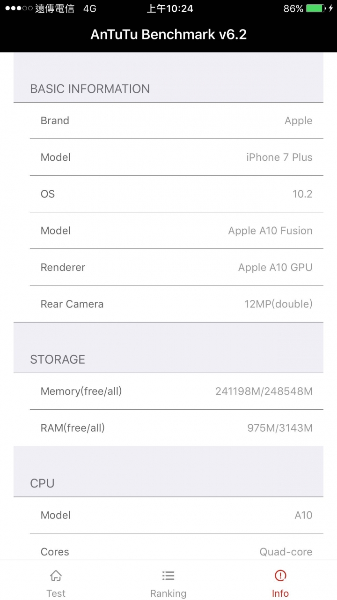This screenshot has width=337, height=600.
Task: Switch to the Ranking tab label
Action: tap(168, 593)
